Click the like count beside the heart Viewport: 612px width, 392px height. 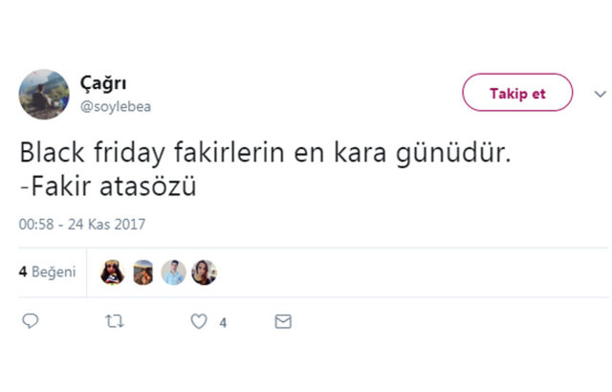(x=223, y=323)
